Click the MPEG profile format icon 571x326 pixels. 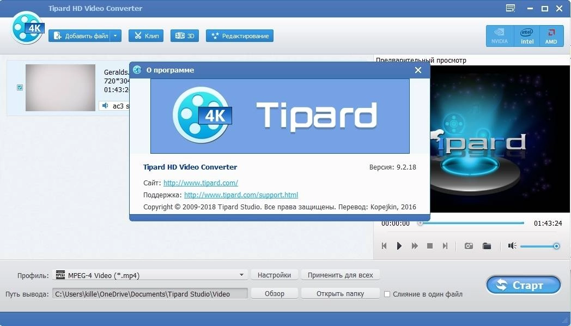pos(60,275)
